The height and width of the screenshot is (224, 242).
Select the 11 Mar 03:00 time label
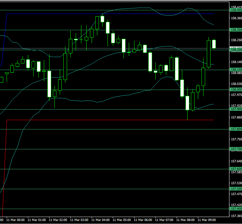[79, 220]
